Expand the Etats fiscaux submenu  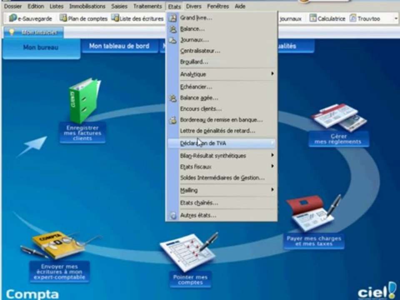(221, 167)
